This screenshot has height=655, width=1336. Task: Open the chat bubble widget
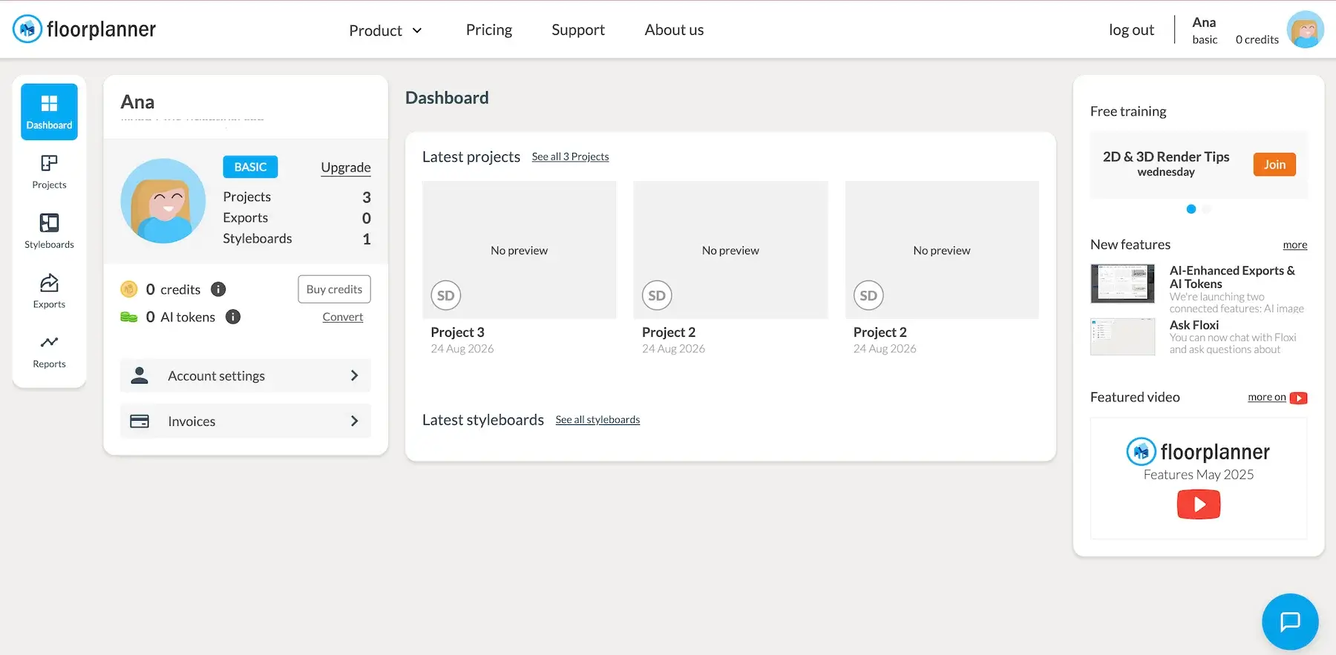(x=1290, y=622)
